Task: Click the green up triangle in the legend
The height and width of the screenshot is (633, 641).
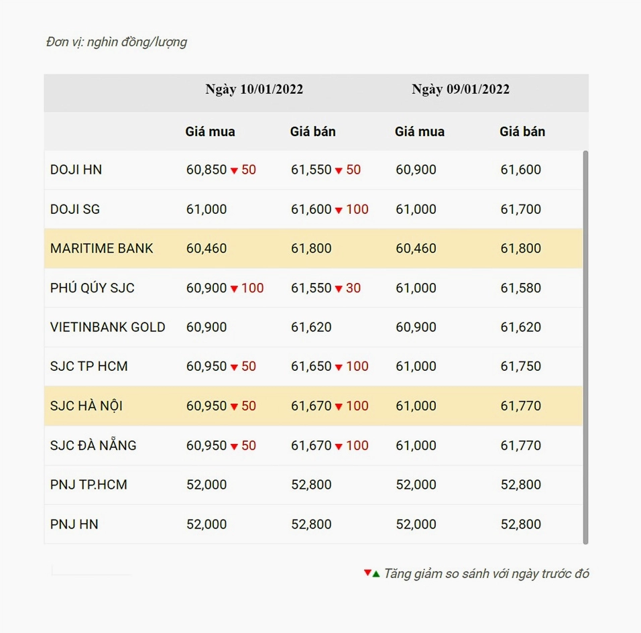Action: pyautogui.click(x=376, y=574)
